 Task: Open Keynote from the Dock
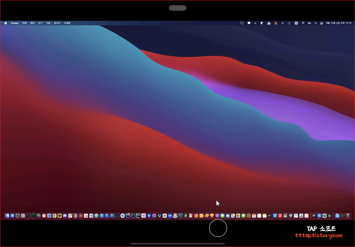[x=296, y=216]
